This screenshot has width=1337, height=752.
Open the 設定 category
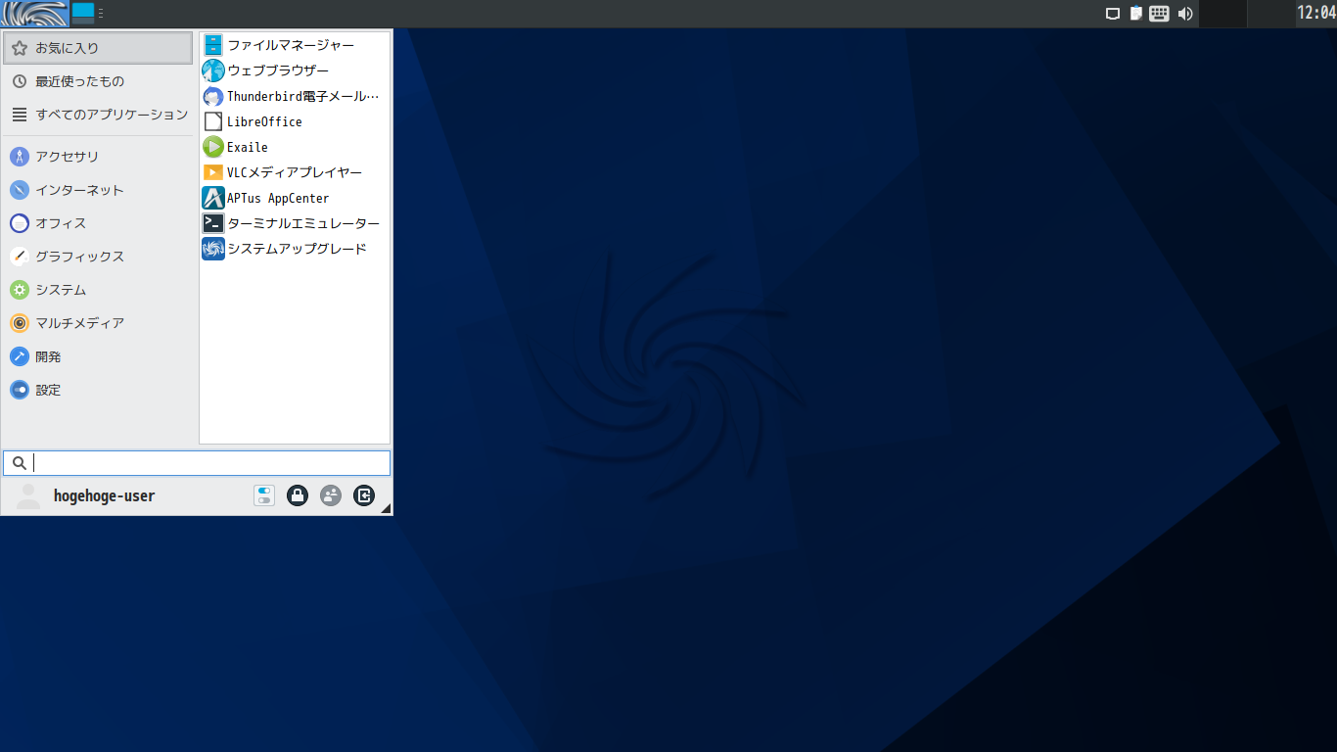click(98, 390)
